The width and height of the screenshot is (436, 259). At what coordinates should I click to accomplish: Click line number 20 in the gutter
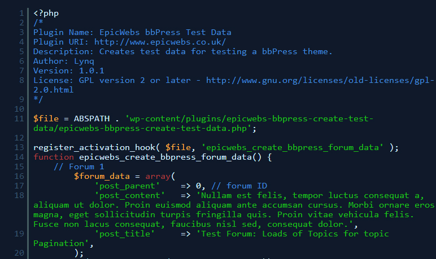tap(19, 253)
